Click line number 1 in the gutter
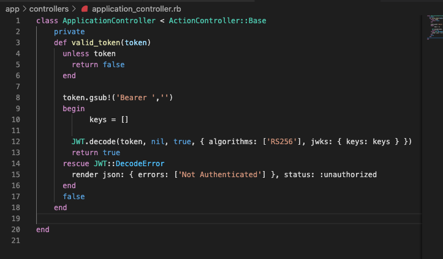 tap(18, 21)
